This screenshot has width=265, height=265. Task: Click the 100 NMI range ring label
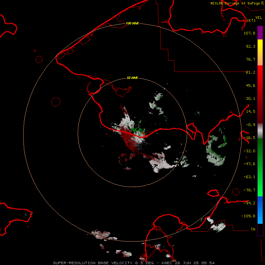click(x=132, y=23)
